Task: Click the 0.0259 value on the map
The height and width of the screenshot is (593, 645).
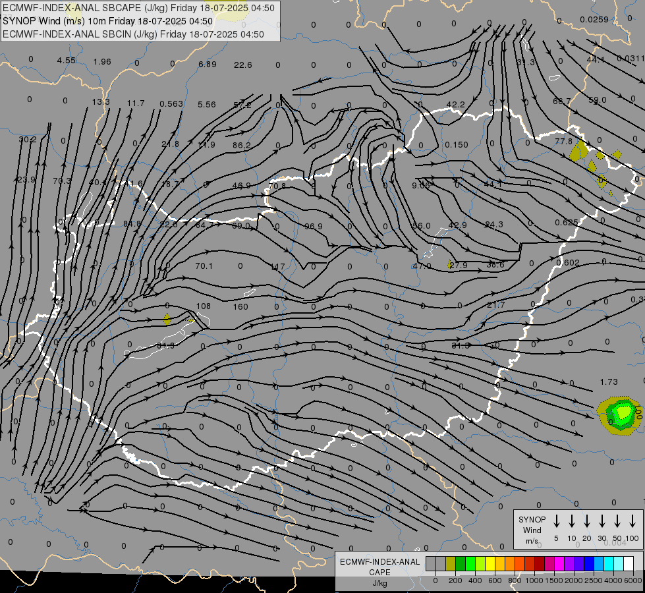Action: point(594,19)
